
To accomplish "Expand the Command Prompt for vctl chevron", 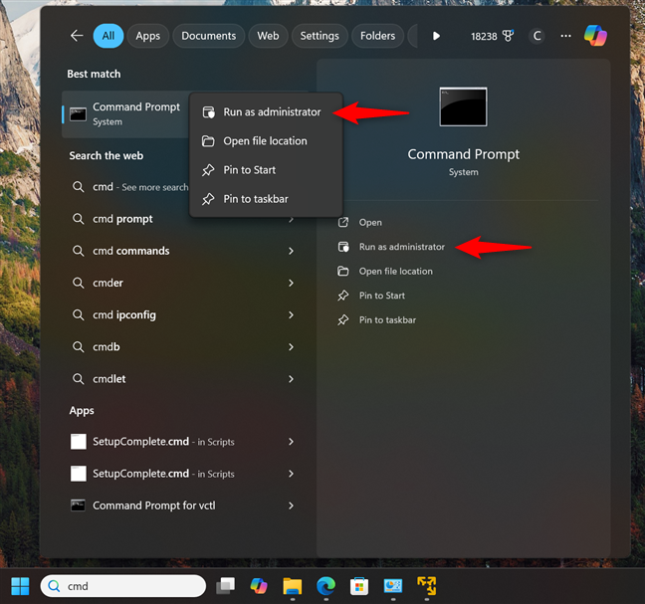I will click(291, 505).
